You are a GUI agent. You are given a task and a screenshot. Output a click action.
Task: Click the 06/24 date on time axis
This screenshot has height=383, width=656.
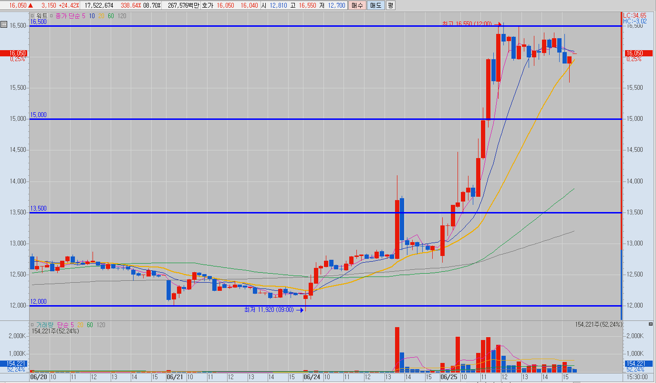[312, 377]
